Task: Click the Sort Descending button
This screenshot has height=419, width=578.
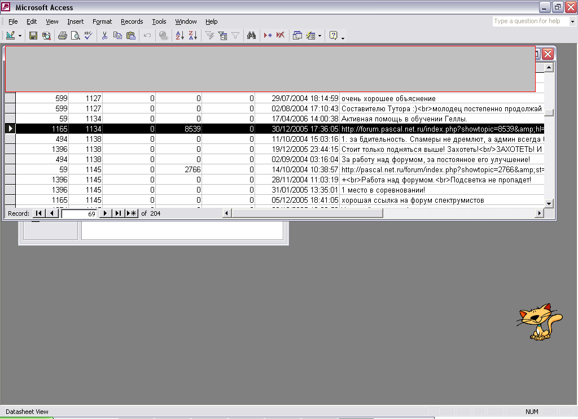Action: 192,36
